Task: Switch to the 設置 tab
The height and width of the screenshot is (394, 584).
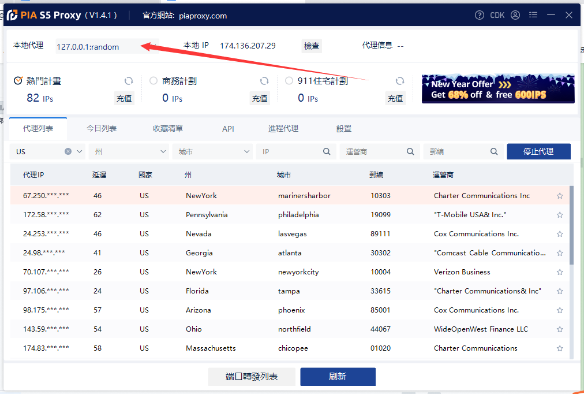Action: [x=344, y=129]
